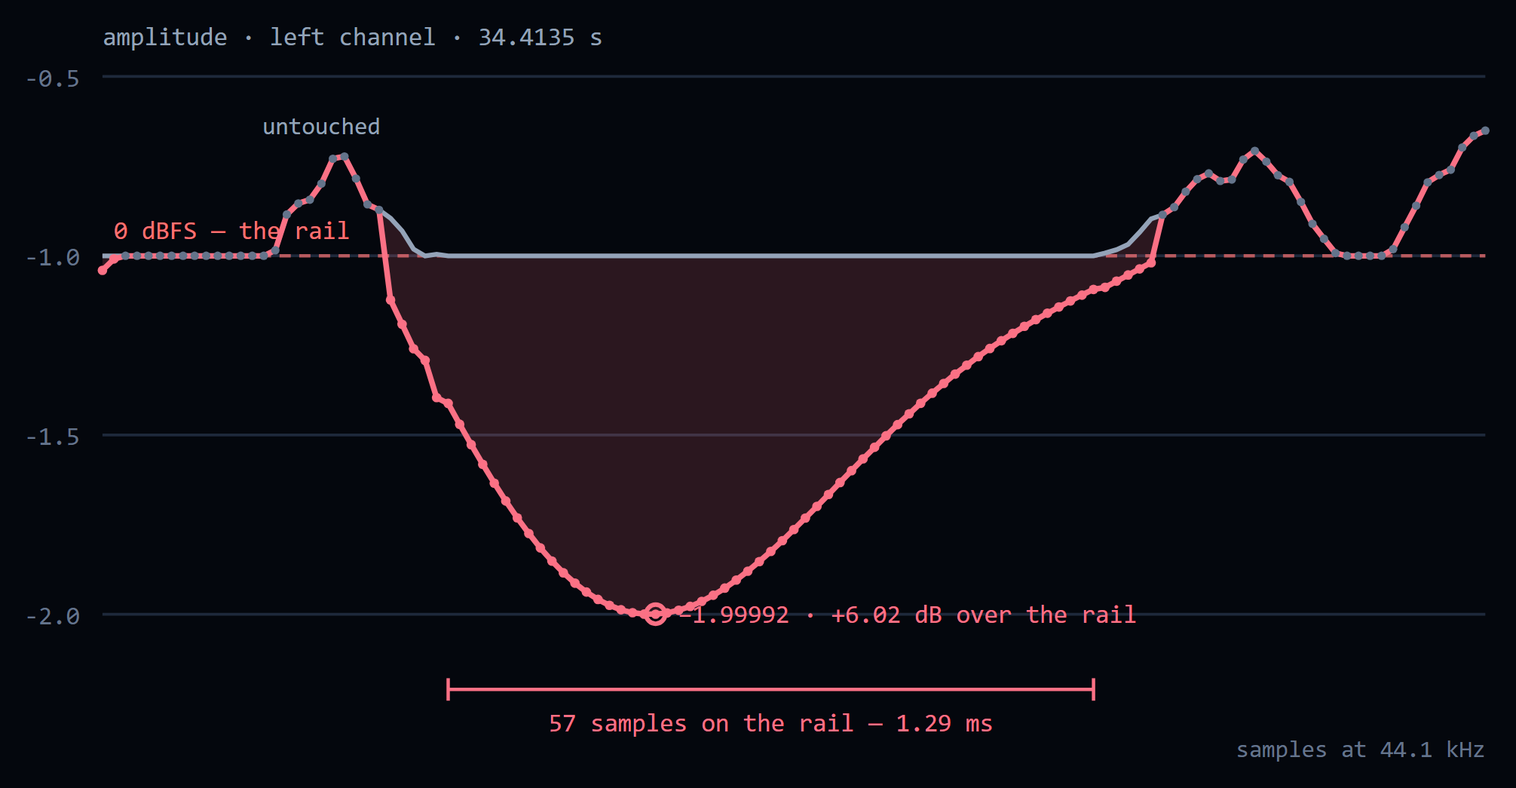Click the -1.5 axis tick label
1516x788 pixels.
[53, 437]
